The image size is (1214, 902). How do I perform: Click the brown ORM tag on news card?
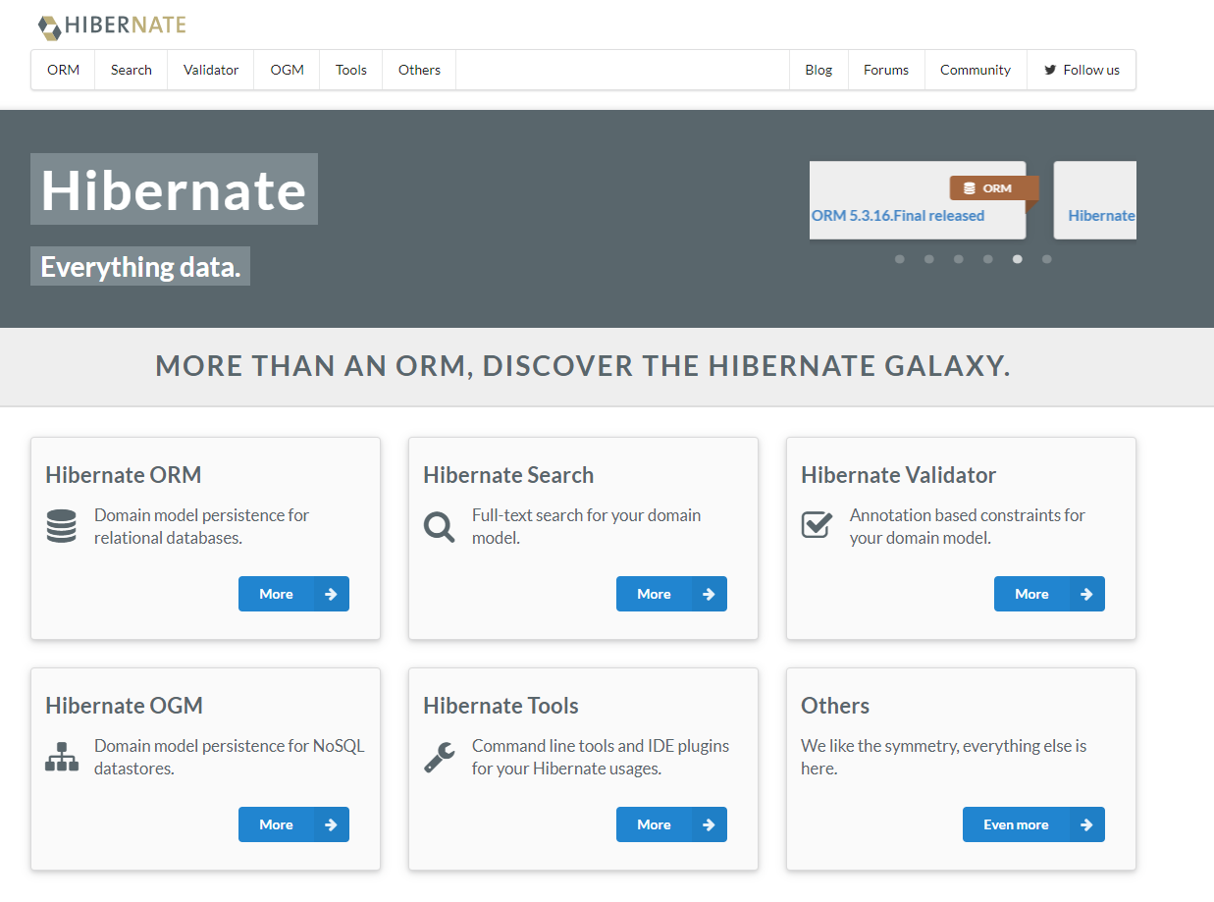pyautogui.click(x=993, y=188)
